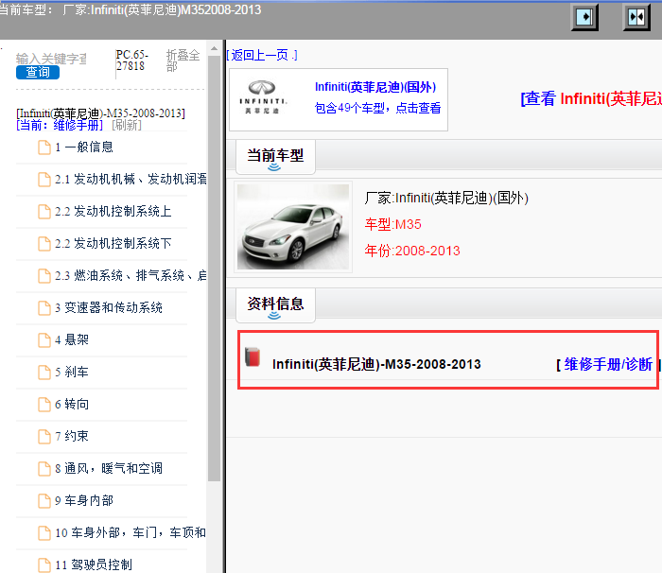Click 折叠全部 to collapse all
The height and width of the screenshot is (573, 662).
tap(183, 61)
